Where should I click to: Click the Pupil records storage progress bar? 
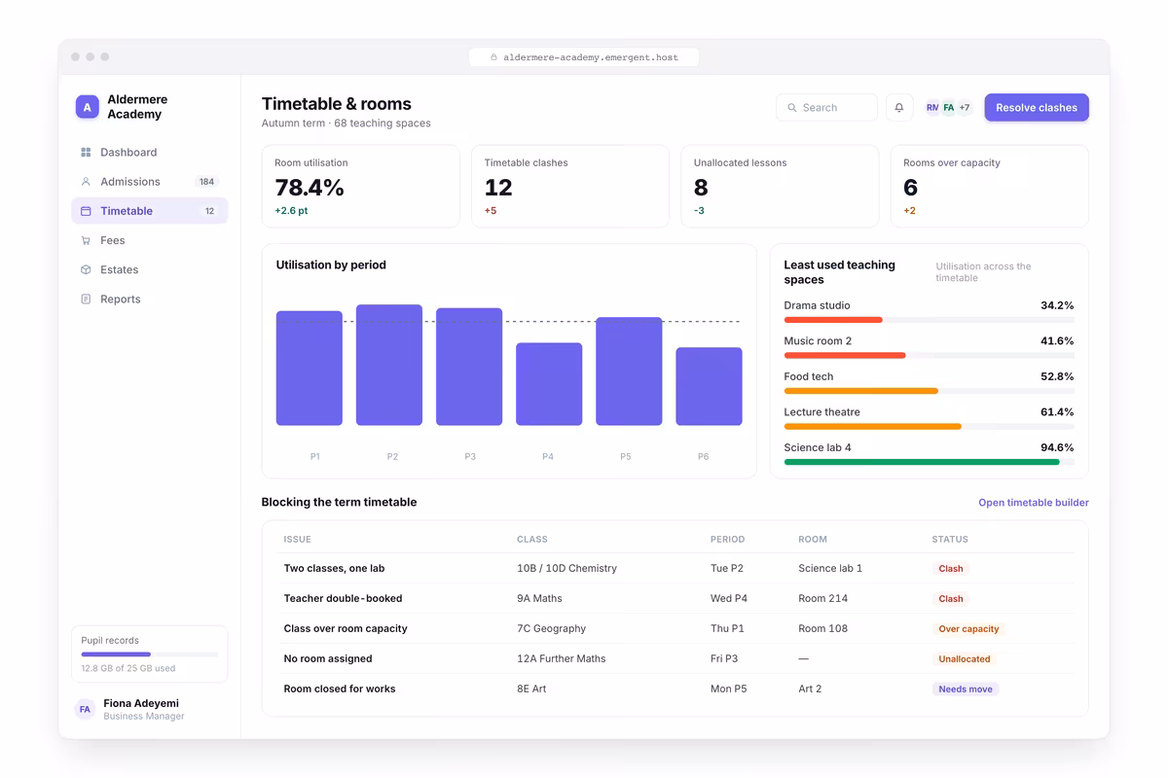(x=150, y=654)
